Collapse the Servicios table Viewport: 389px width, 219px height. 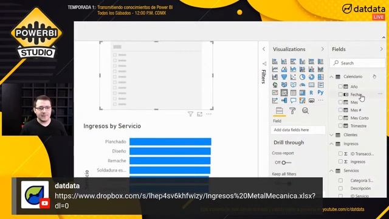point(332,170)
